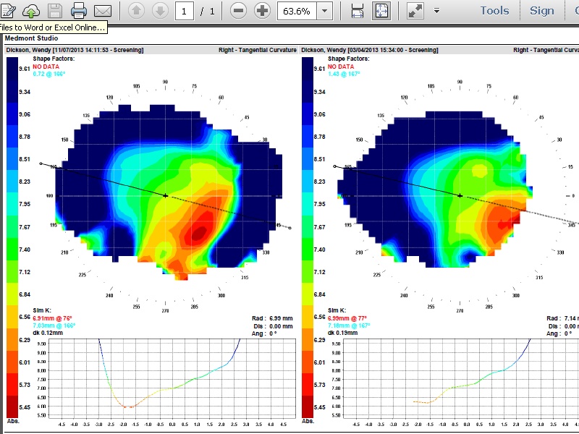
Task: Click the email envelope icon
Action: 103,11
